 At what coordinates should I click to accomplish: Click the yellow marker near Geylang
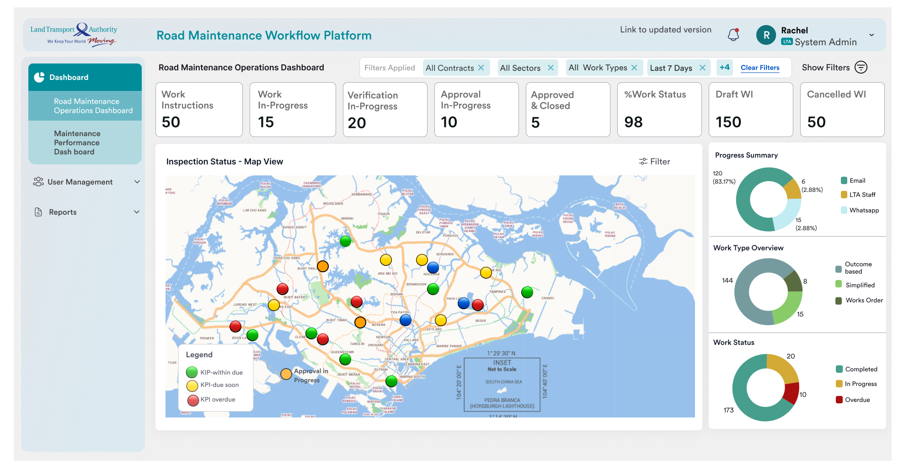[441, 320]
